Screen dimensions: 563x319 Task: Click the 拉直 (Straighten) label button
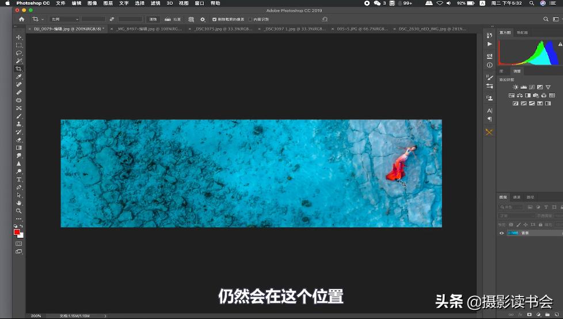click(177, 20)
